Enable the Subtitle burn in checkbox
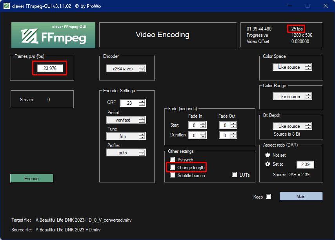Screen dimensions: 335x240 point(173,175)
